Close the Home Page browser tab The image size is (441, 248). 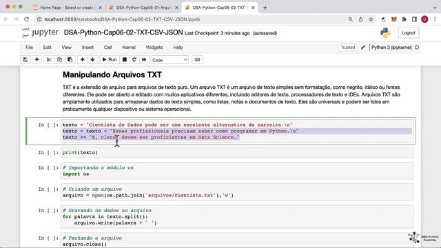pos(100,8)
